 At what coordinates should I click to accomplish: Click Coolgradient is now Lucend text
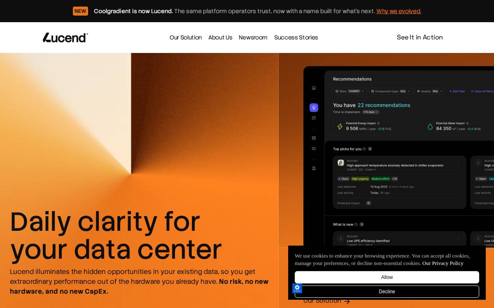coord(133,11)
